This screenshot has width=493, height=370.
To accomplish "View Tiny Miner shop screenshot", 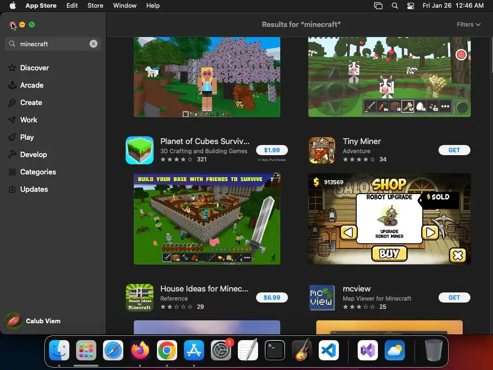I will pos(389,219).
